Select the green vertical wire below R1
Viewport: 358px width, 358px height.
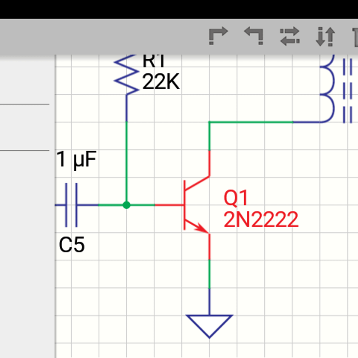[x=126, y=161]
